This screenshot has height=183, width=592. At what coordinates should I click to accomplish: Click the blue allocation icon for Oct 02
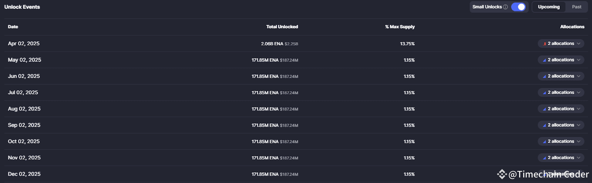coord(545,142)
